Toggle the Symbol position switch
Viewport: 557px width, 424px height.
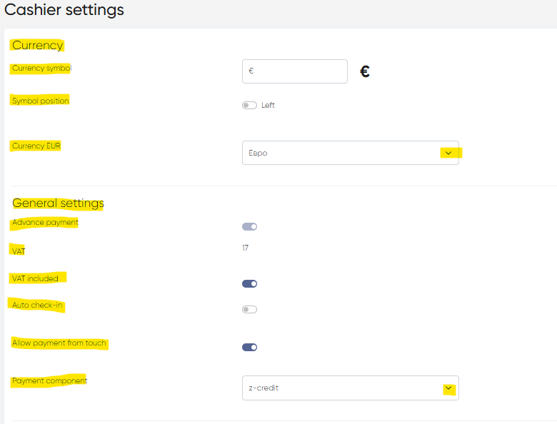tap(249, 106)
